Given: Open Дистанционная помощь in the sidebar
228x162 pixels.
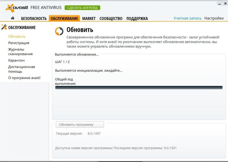Looking at the screenshot, I should coord(22,69).
